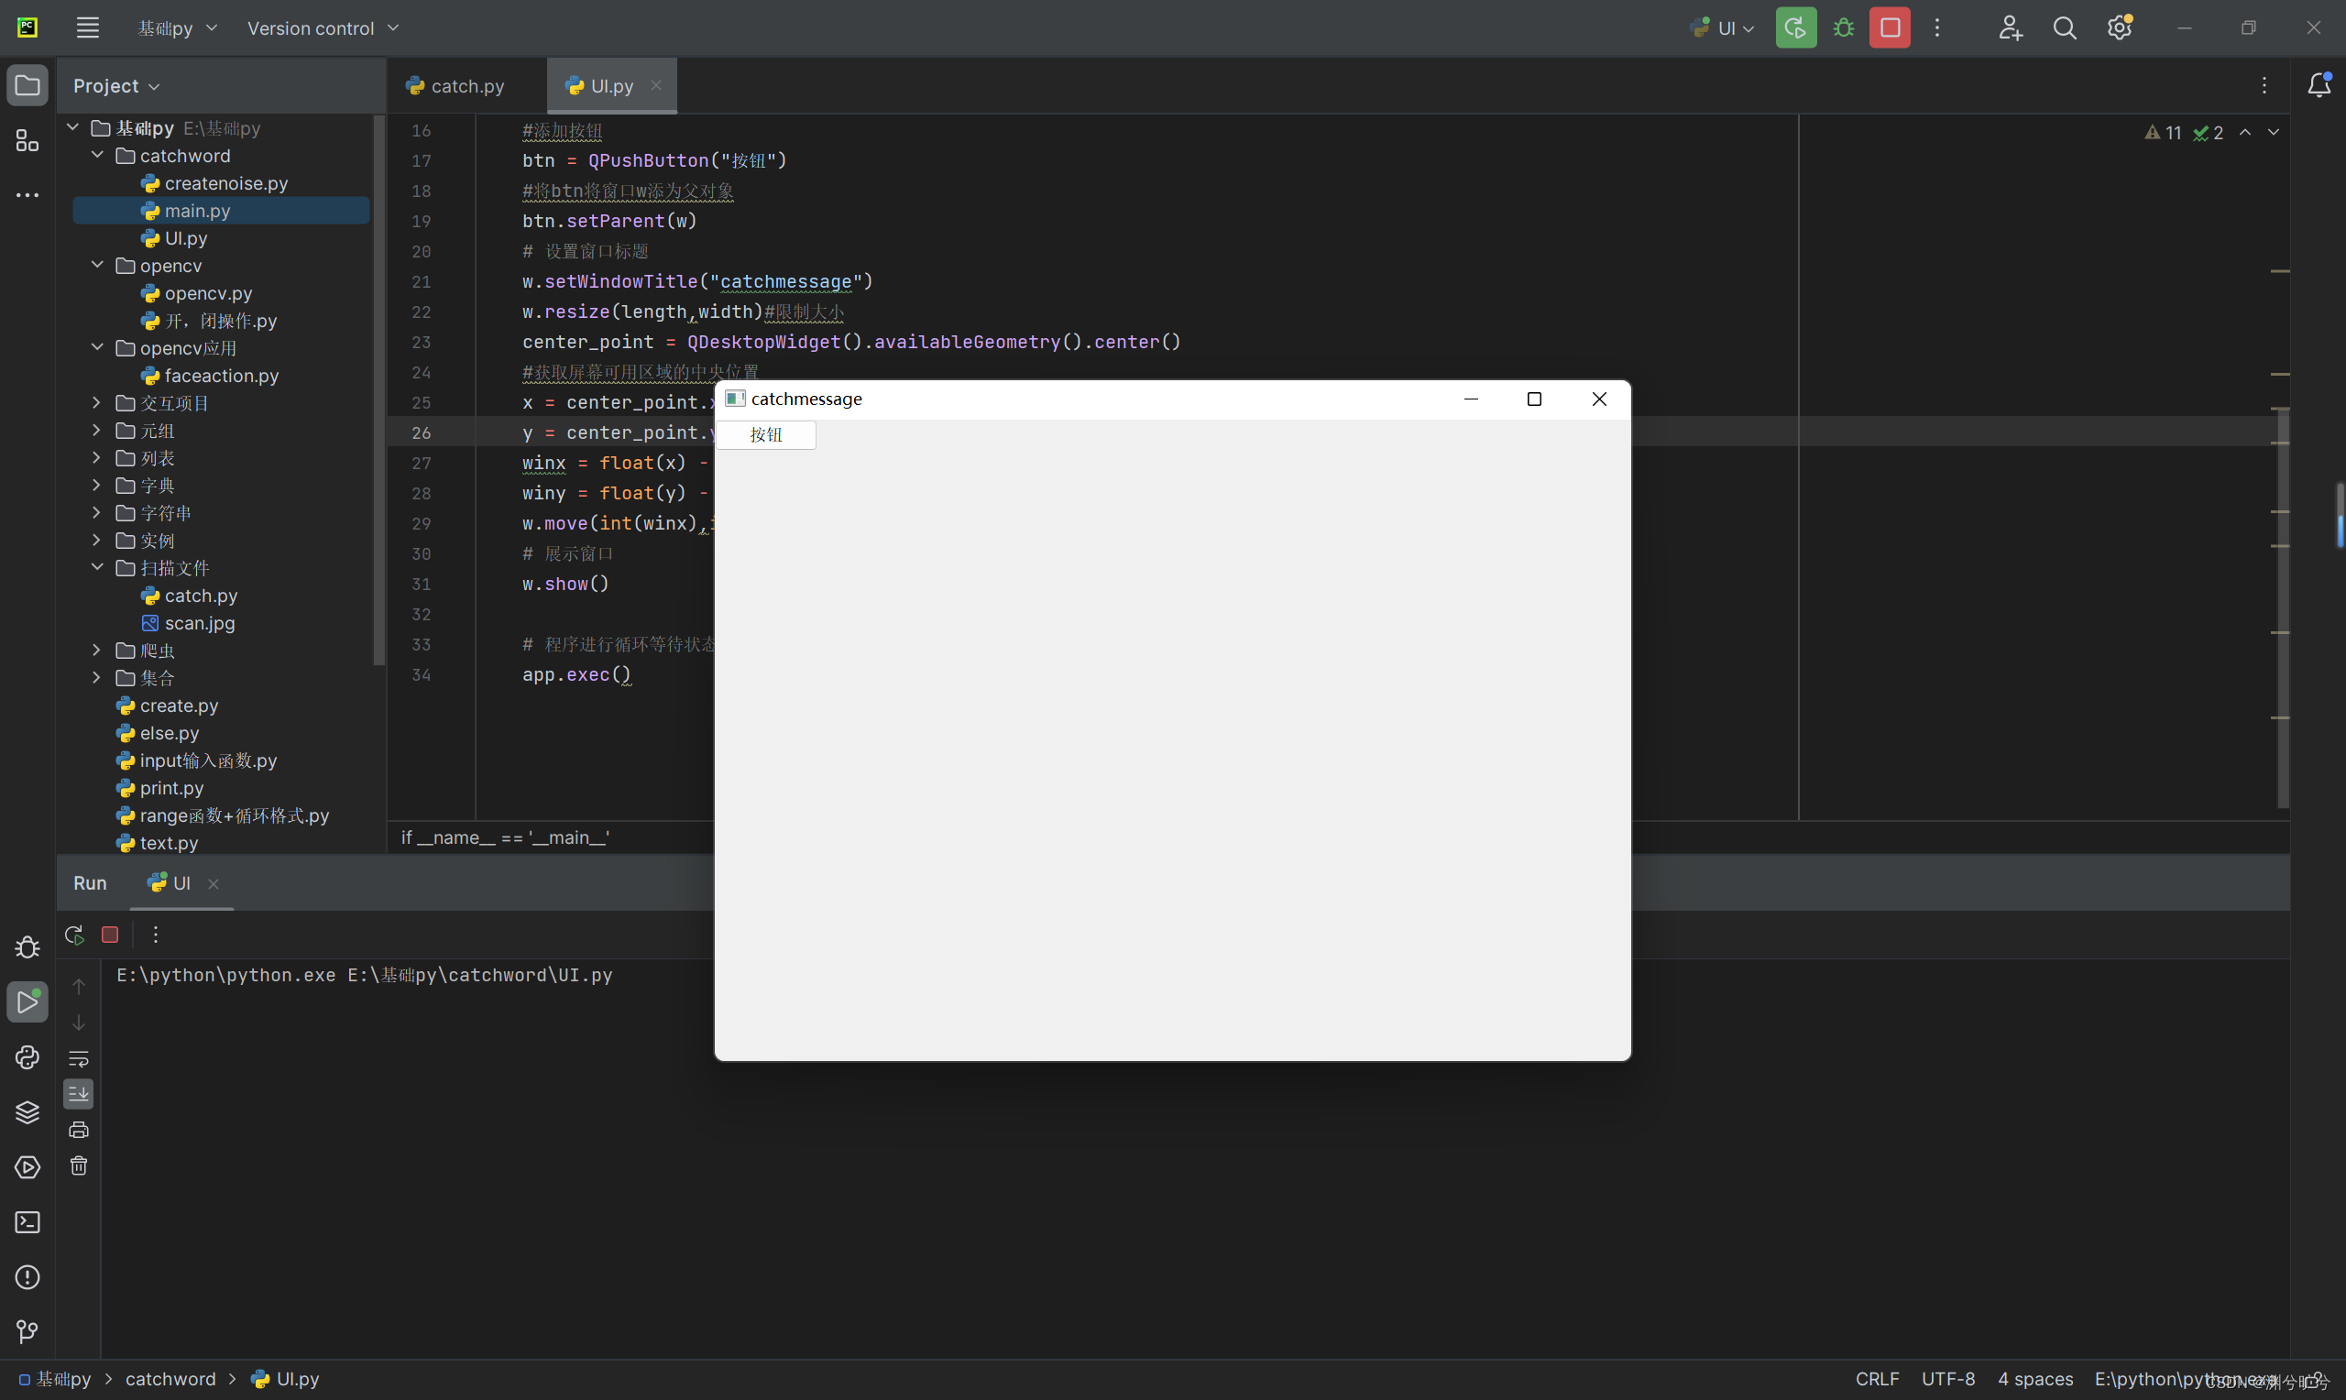Click the Debug bug icon in top toolbar
The image size is (2346, 1400).
click(1843, 28)
